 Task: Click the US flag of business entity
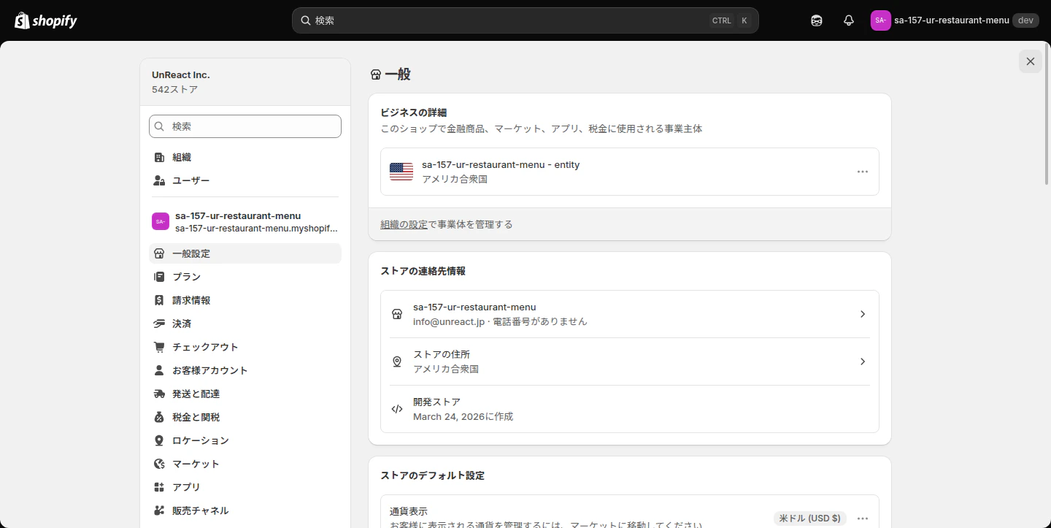tap(401, 172)
